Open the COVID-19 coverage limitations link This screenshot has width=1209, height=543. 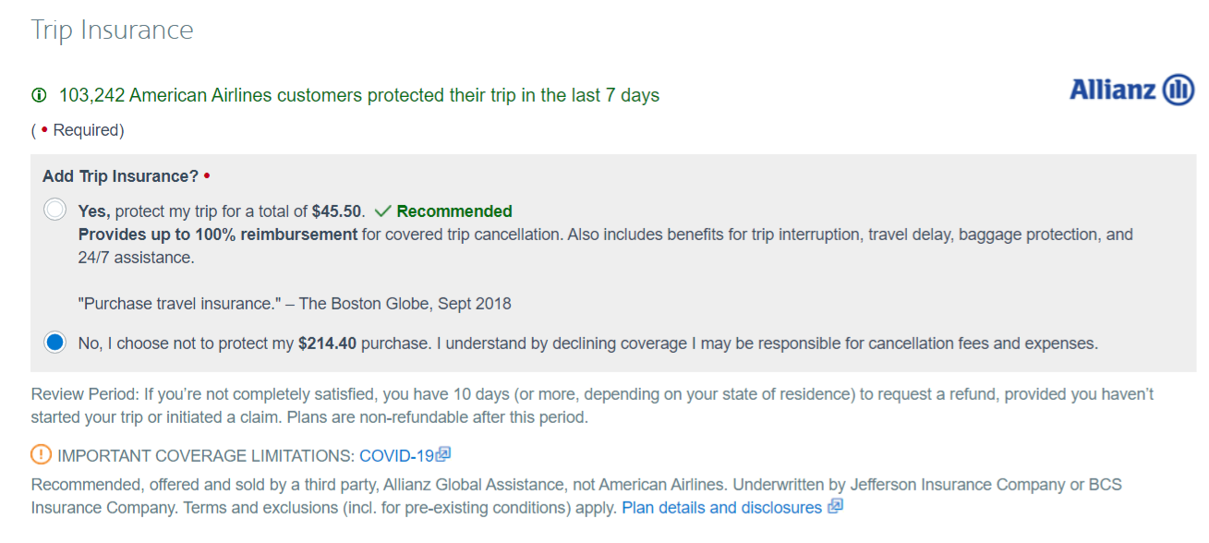396,455
